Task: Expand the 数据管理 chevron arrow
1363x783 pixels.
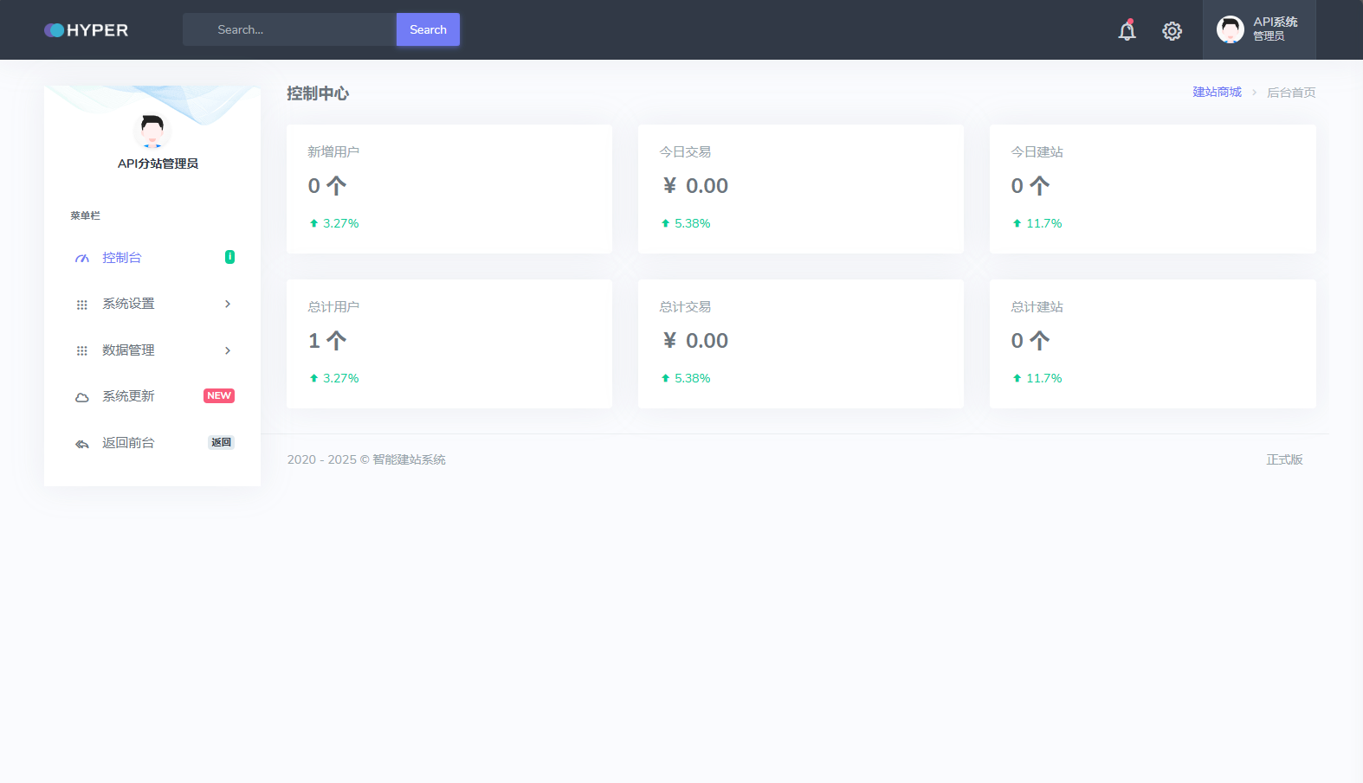Action: [x=228, y=350]
